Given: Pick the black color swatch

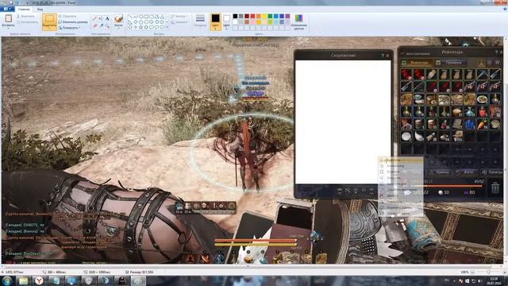Looking at the screenshot, I should click(235, 16).
